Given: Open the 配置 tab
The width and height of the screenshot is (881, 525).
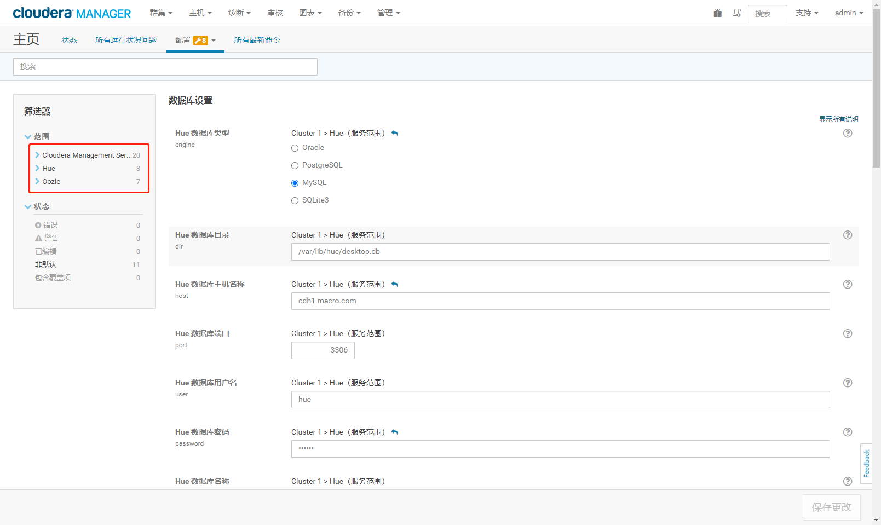Looking at the screenshot, I should [195, 40].
